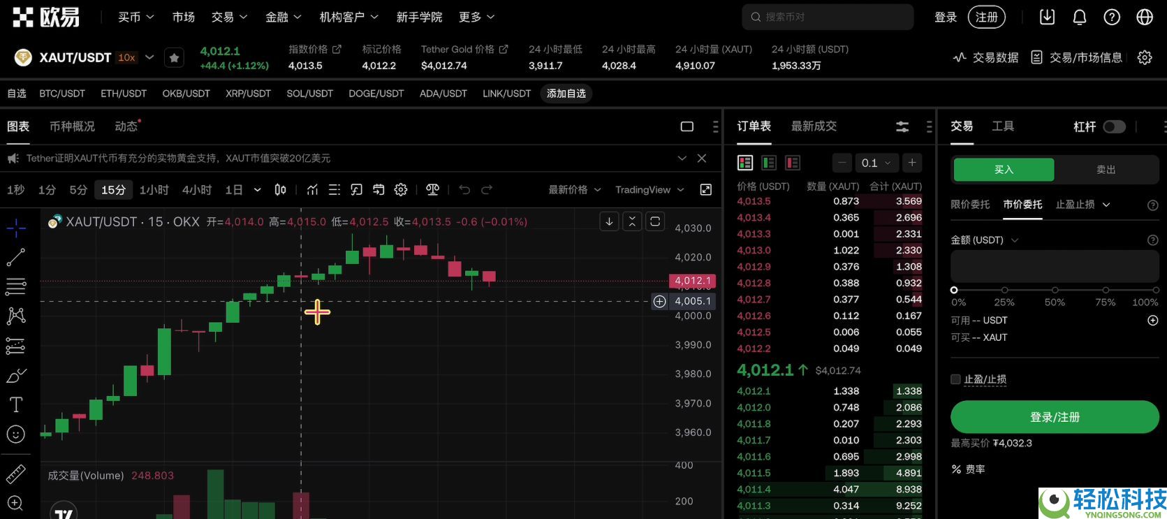Click the 金额 (USDT) amount input box
This screenshot has height=519, width=1167.
pos(1055,267)
